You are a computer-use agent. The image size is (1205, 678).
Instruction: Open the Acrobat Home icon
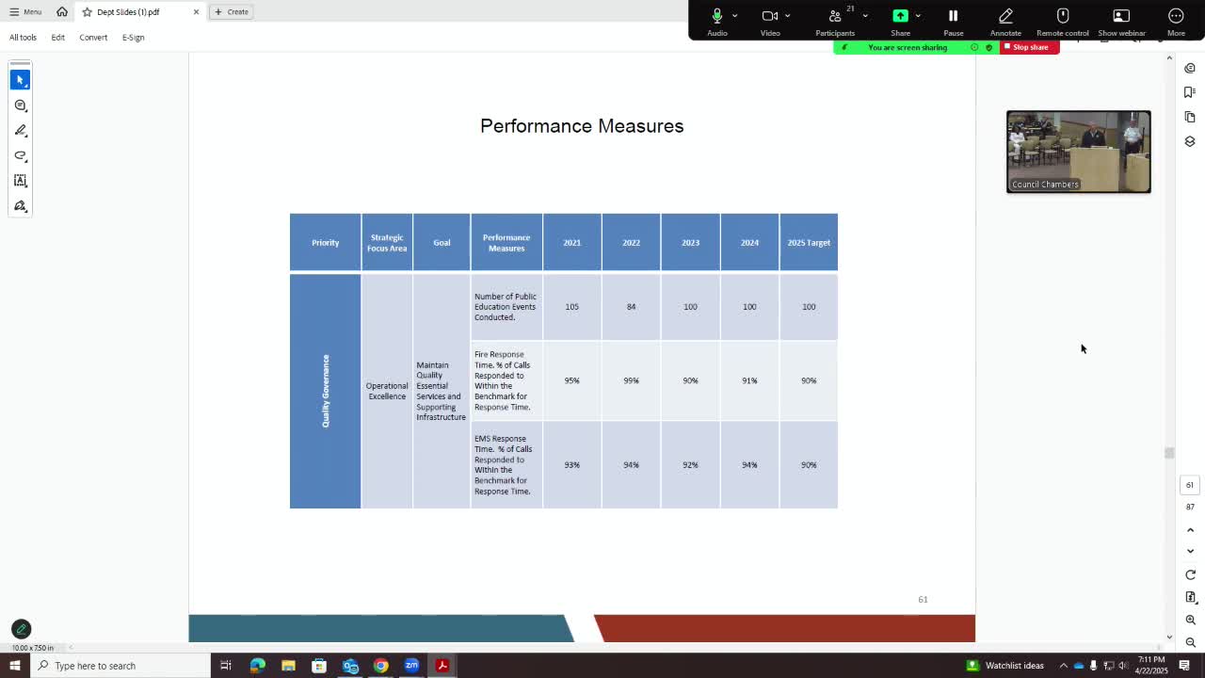point(62,11)
